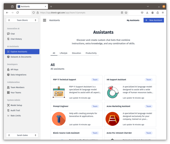Click the Team badge on Prompt Engineer

[95, 106]
